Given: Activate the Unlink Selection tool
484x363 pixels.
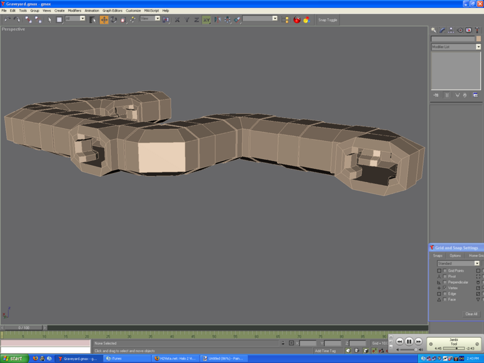Looking at the screenshot, I should tap(38, 20).
